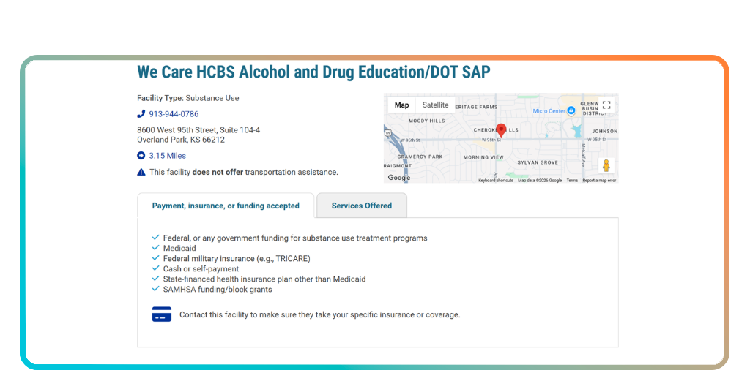Open the 3.15 Miles directions link
The height and width of the screenshot is (392, 750).
168,156
